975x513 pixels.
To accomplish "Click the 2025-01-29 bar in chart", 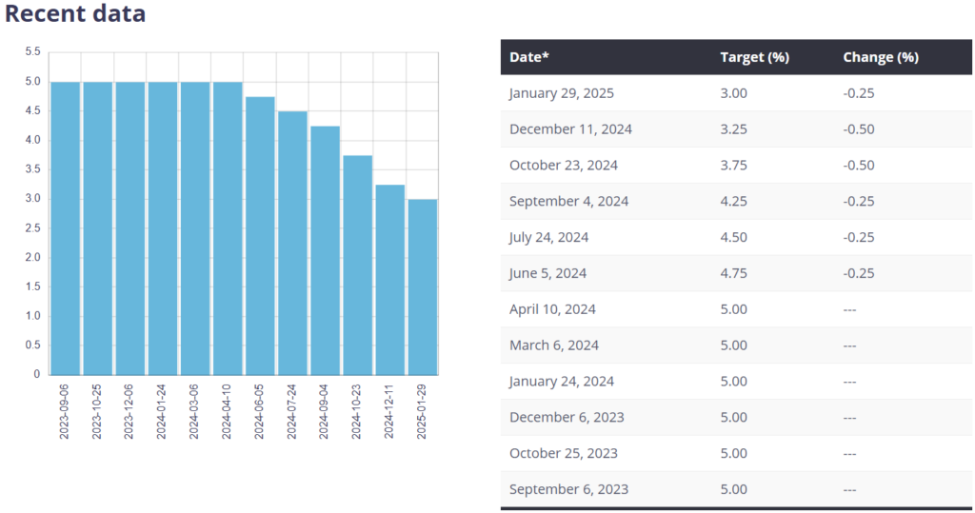I will 423,286.
